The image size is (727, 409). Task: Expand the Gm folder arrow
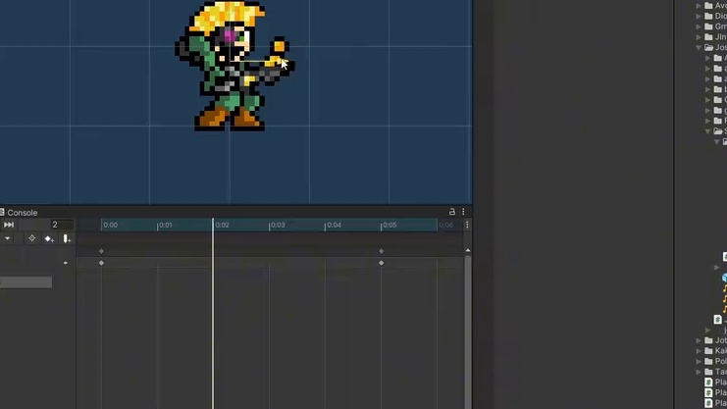(699, 26)
